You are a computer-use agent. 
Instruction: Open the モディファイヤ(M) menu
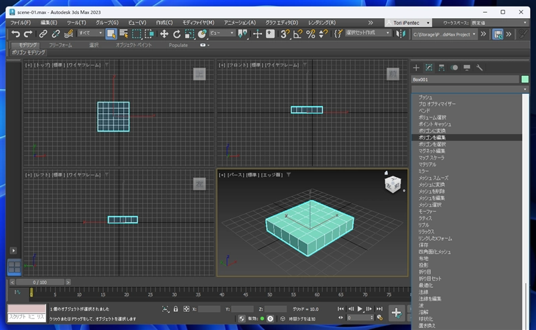coord(198,23)
